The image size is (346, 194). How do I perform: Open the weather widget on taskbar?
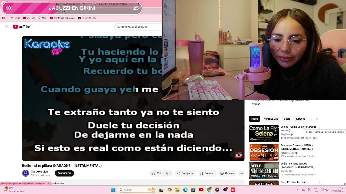coord(14,190)
